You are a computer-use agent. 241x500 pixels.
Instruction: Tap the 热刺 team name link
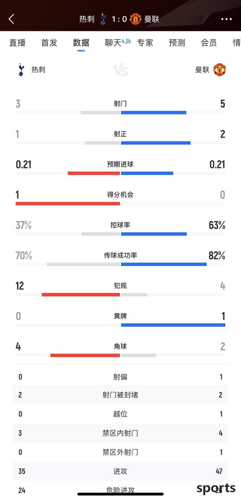point(38,69)
